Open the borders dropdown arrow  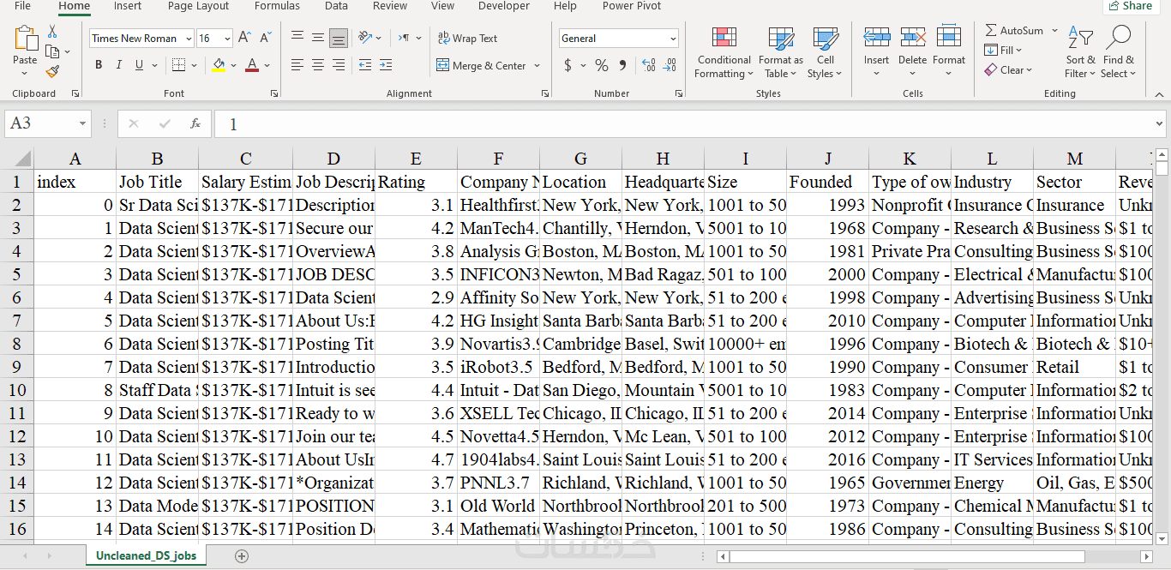[x=194, y=65]
